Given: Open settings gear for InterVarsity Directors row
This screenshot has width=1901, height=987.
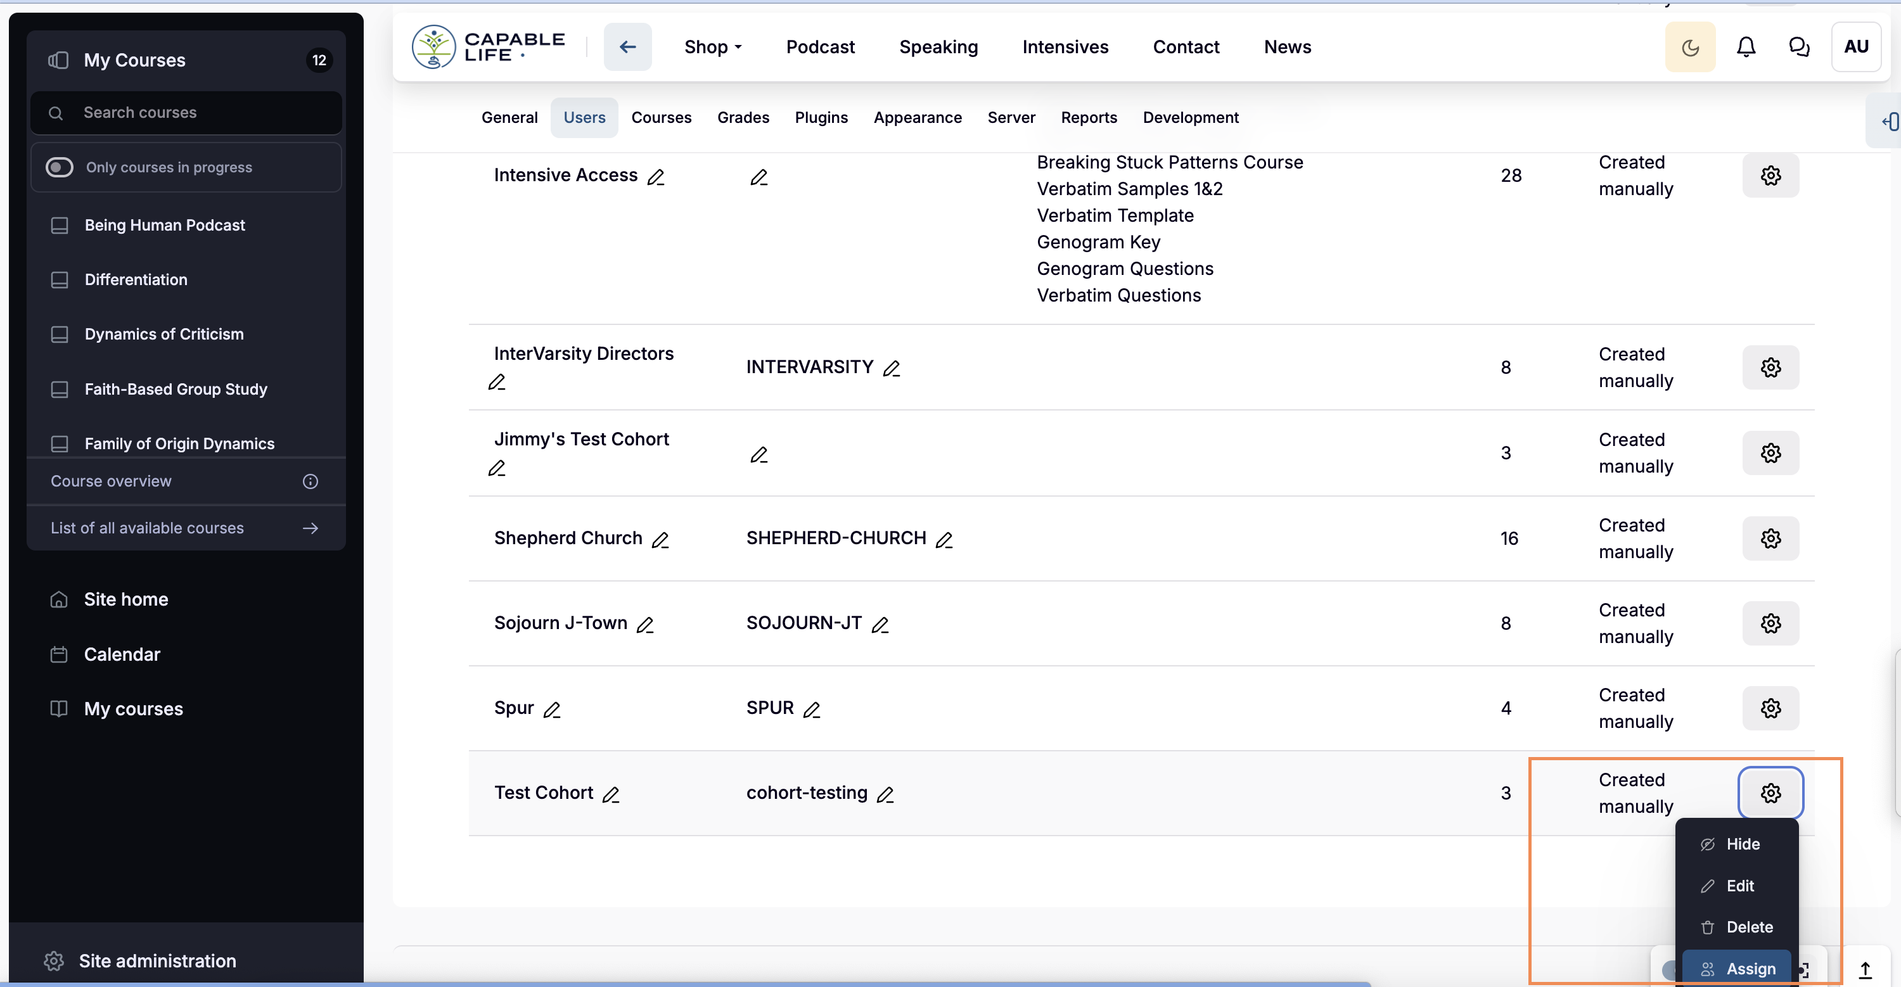Looking at the screenshot, I should 1770,367.
